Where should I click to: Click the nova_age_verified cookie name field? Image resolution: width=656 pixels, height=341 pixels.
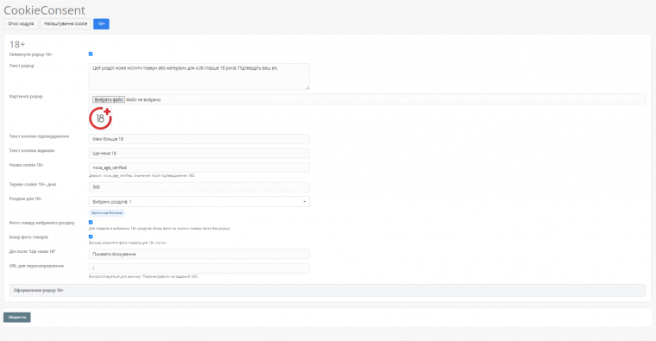click(x=199, y=167)
